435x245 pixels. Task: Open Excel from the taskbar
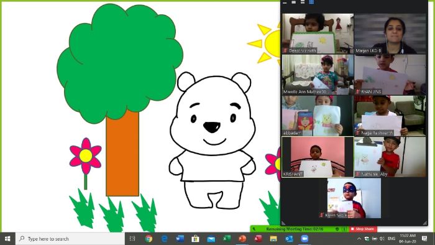[227, 239]
